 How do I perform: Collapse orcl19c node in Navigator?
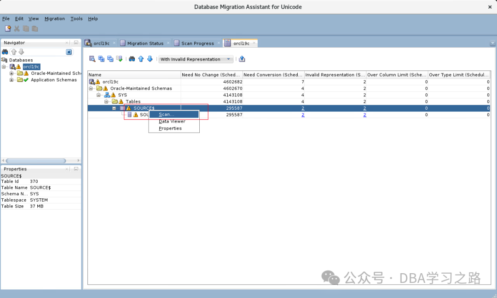tap(4, 67)
